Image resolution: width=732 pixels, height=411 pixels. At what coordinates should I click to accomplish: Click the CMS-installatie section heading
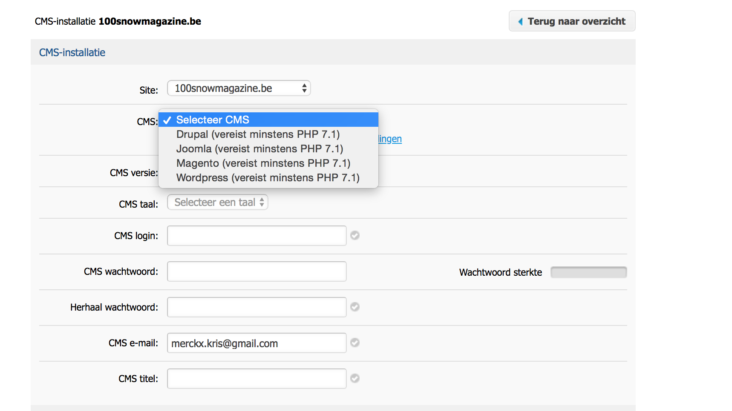click(72, 52)
